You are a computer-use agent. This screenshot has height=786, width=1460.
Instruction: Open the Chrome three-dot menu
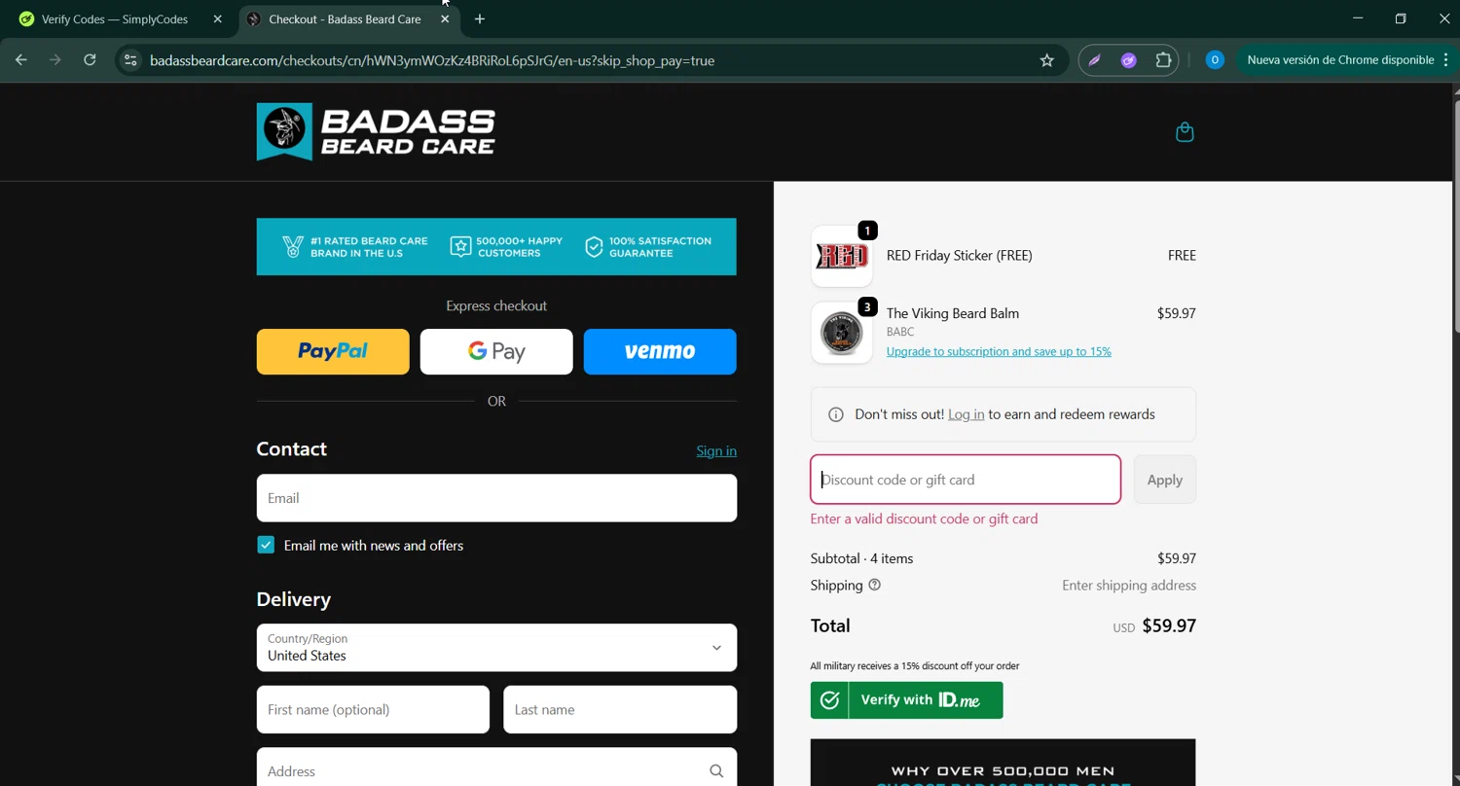[x=1446, y=60]
